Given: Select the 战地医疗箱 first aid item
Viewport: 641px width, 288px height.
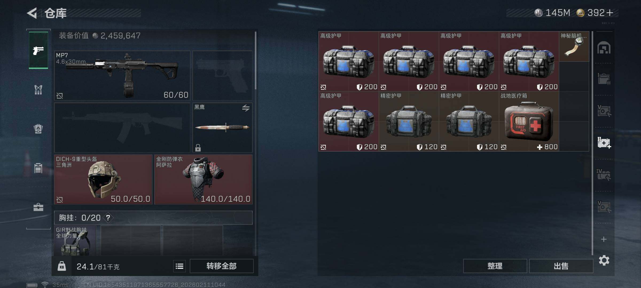Looking at the screenshot, I should pyautogui.click(x=529, y=121).
